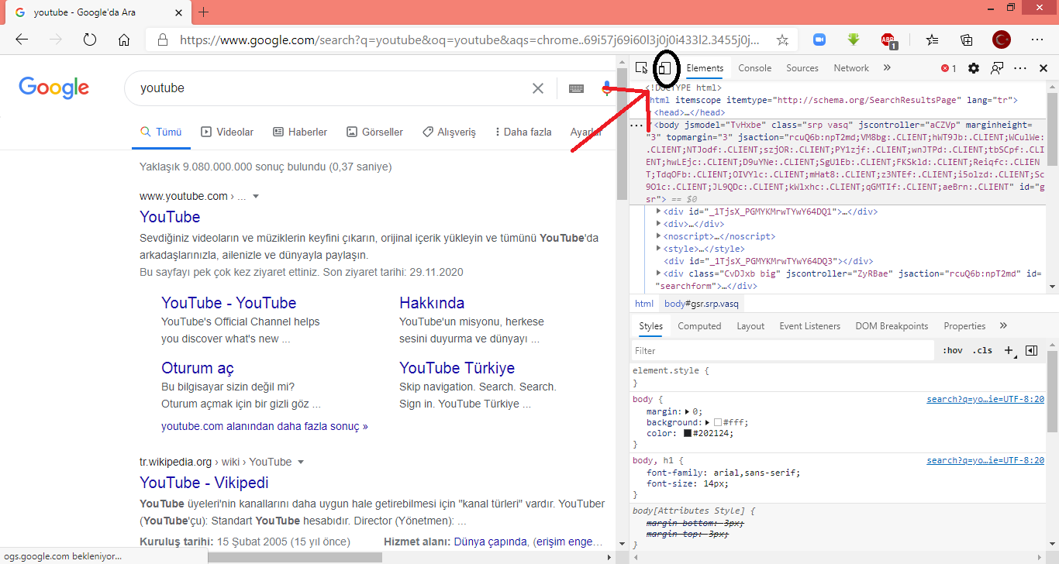Toggle the :hov element state panel
Screen dimensions: 1059x564
click(952, 350)
